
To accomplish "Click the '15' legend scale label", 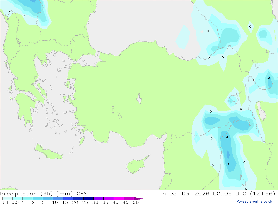I will (x=65, y=202).
